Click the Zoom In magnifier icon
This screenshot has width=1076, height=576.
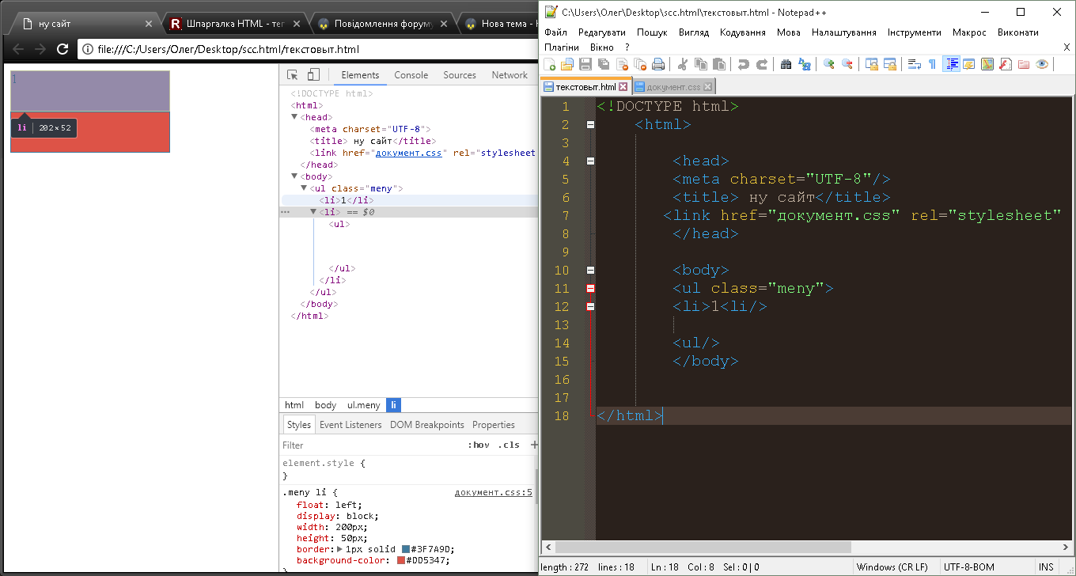[x=828, y=65]
